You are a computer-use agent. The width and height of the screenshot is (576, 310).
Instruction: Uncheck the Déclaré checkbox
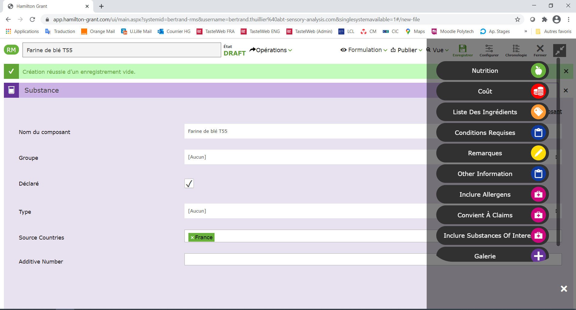coord(189,183)
